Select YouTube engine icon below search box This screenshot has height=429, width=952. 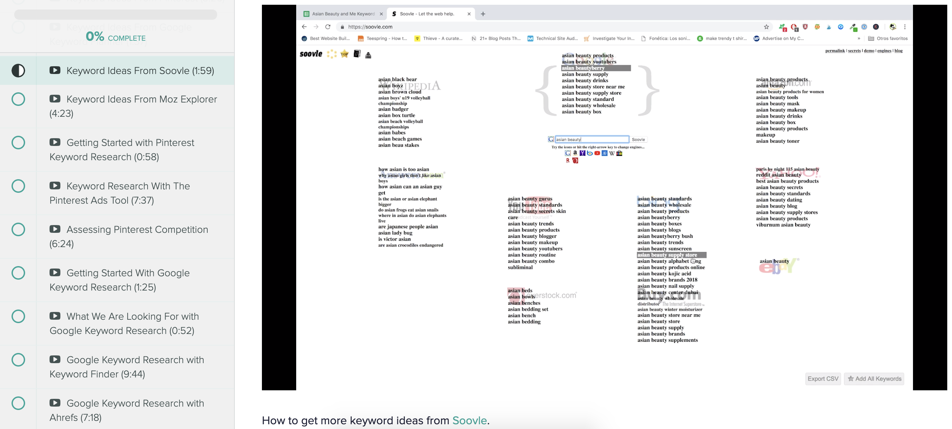(597, 153)
